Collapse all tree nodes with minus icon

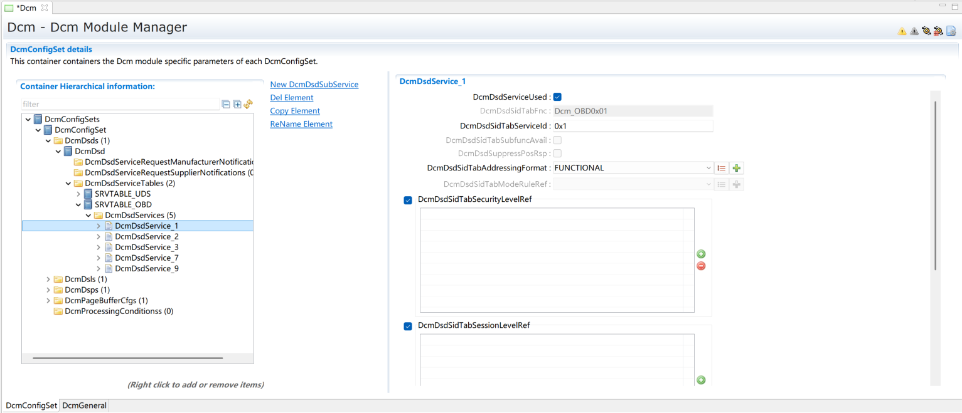pos(226,105)
